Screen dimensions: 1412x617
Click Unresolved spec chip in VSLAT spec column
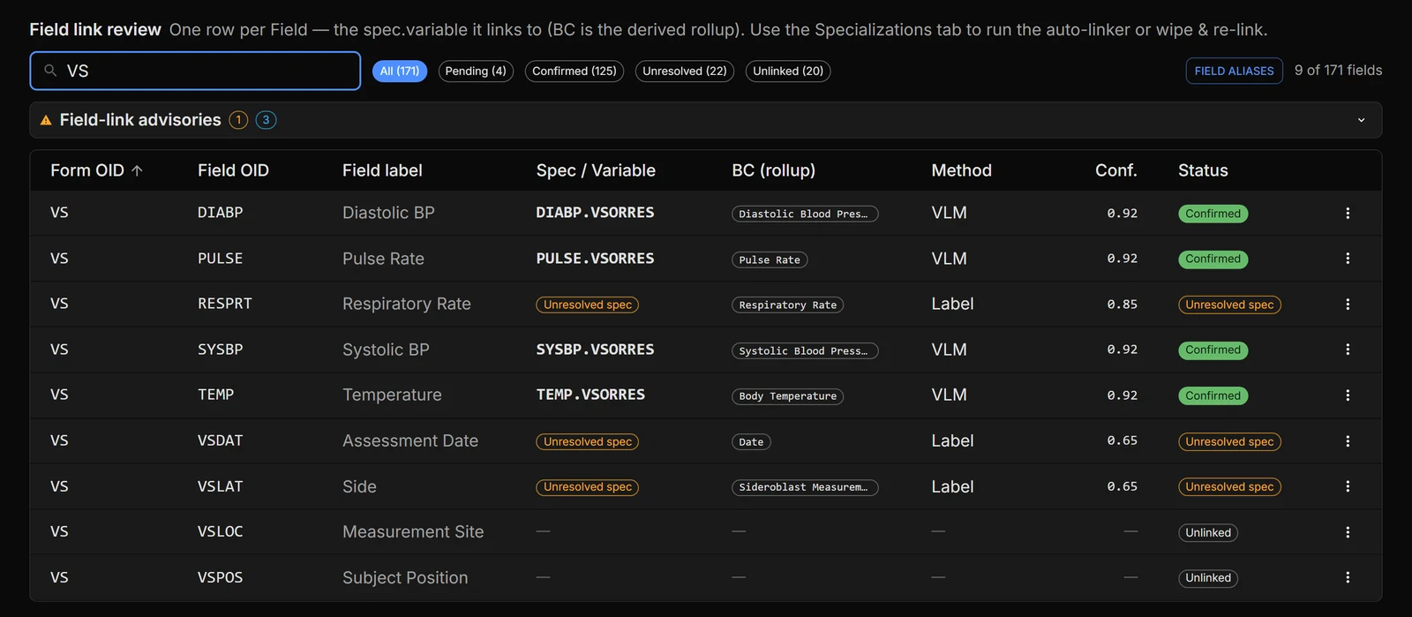coord(588,487)
